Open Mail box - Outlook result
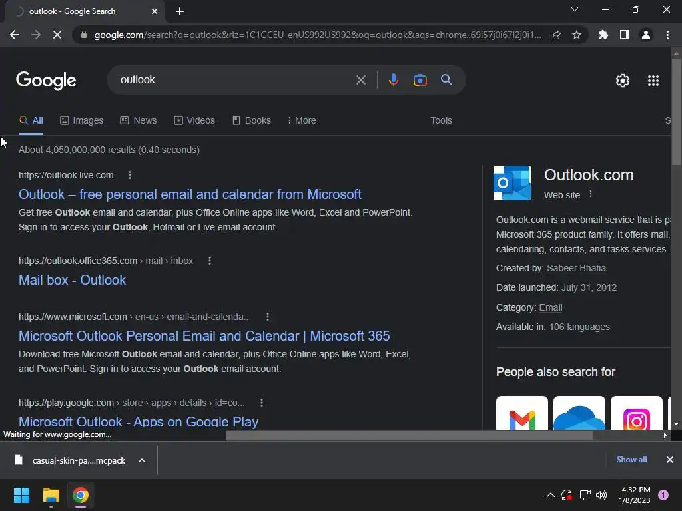The width and height of the screenshot is (682, 511). click(x=72, y=280)
